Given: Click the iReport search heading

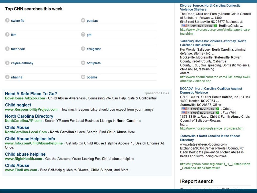Looking at the screenshot, I should pos(197,181).
